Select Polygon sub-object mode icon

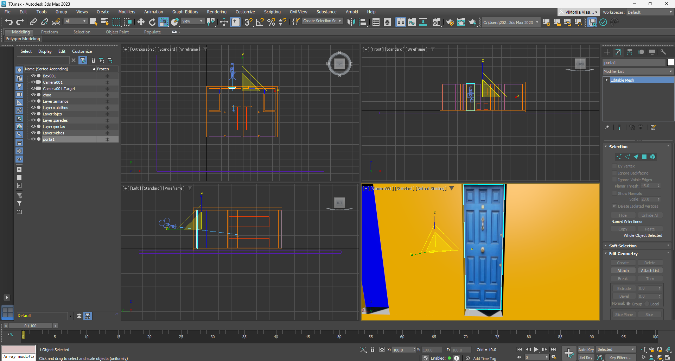pyautogui.click(x=644, y=157)
